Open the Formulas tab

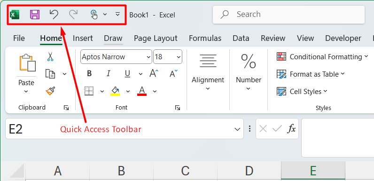205,38
